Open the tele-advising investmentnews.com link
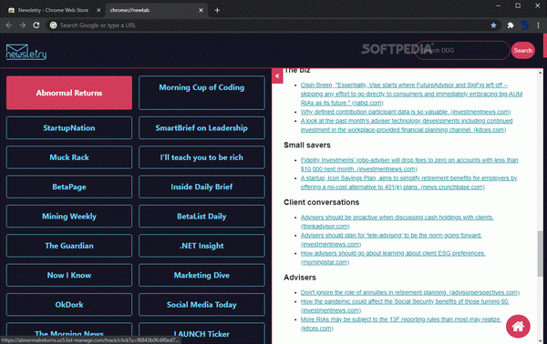547x344 pixels. 391,239
